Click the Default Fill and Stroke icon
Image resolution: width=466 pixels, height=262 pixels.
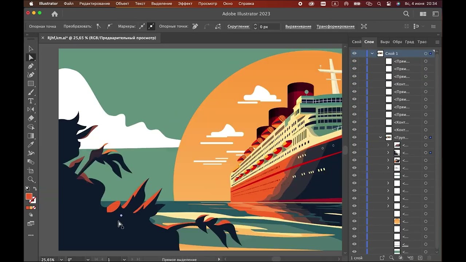[27, 188]
